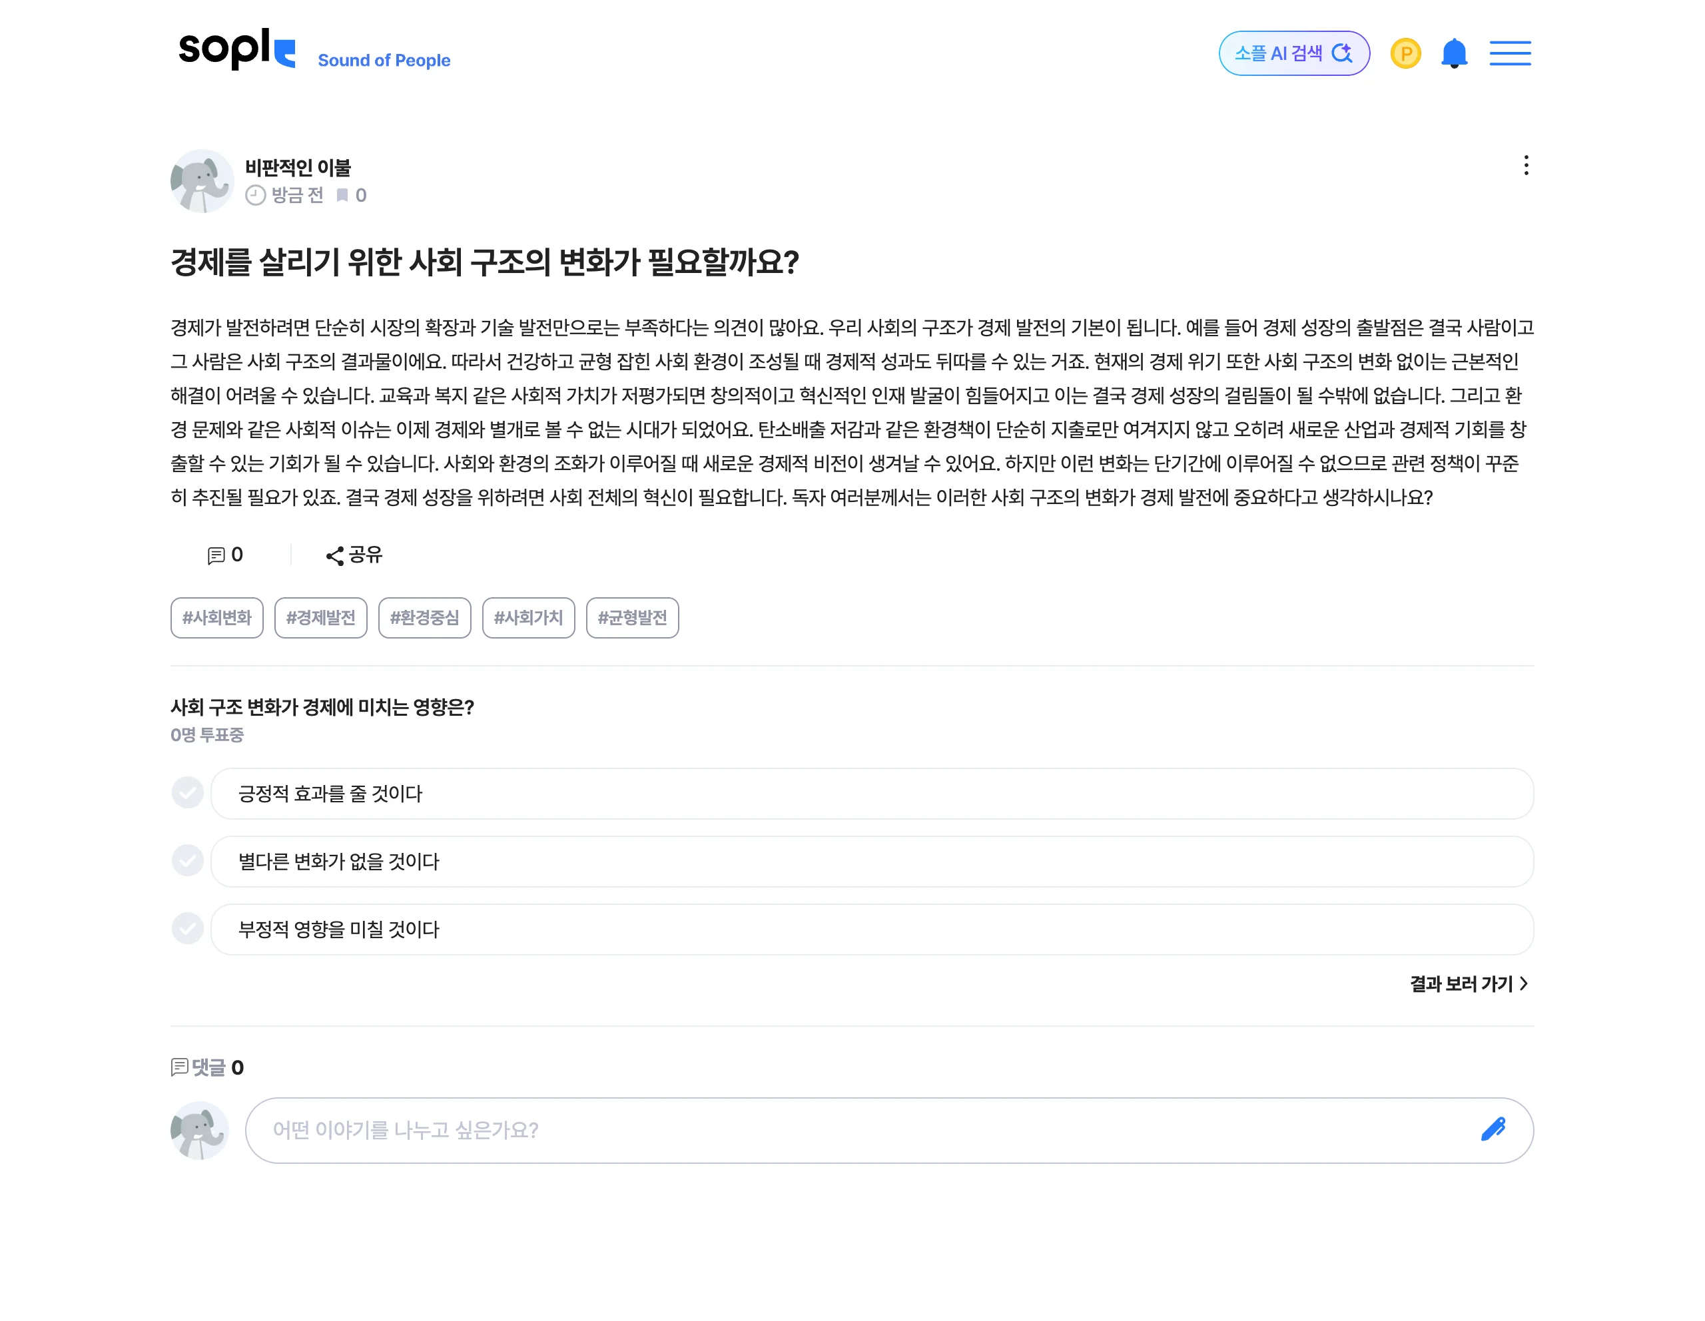Click the yellow P point coin icon
1705x1321 pixels.
click(1405, 53)
